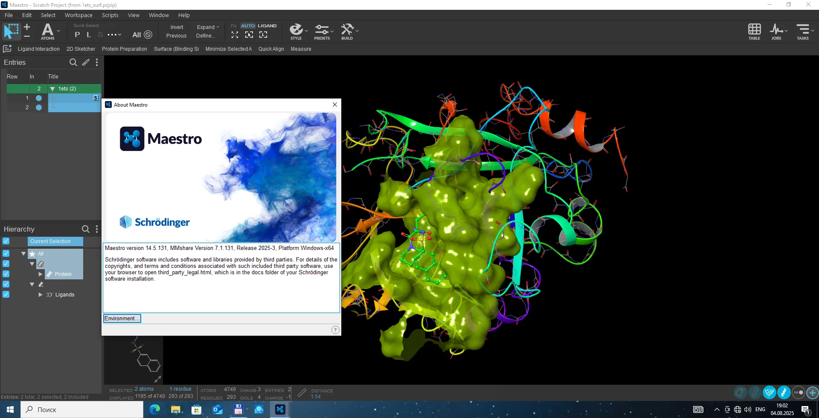
Task: Search the Hierarchy with its magnifier
Action: pyautogui.click(x=85, y=229)
